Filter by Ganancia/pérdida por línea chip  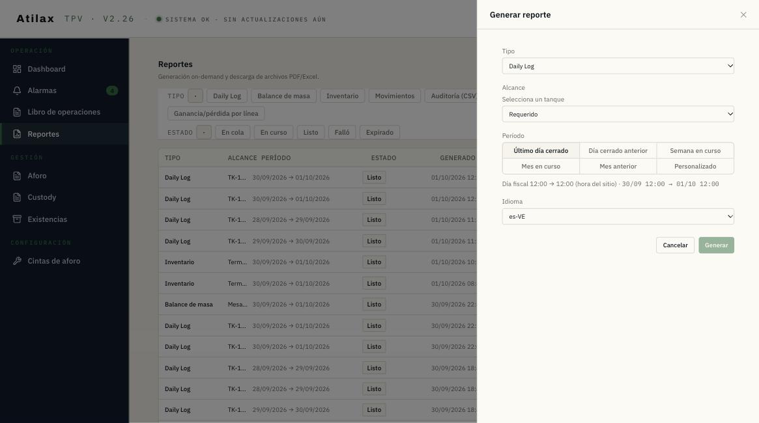[x=216, y=114]
